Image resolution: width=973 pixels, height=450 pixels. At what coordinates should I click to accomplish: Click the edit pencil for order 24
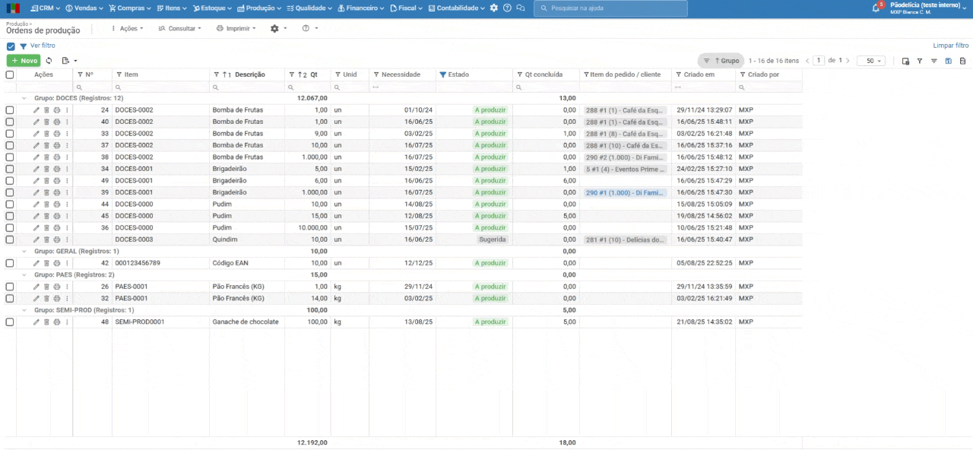pyautogui.click(x=36, y=110)
